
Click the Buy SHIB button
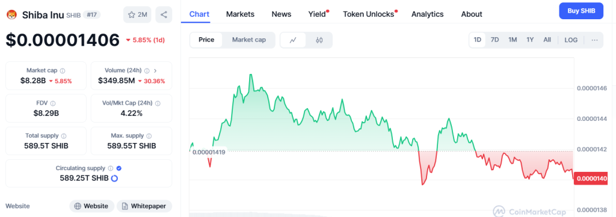click(581, 11)
